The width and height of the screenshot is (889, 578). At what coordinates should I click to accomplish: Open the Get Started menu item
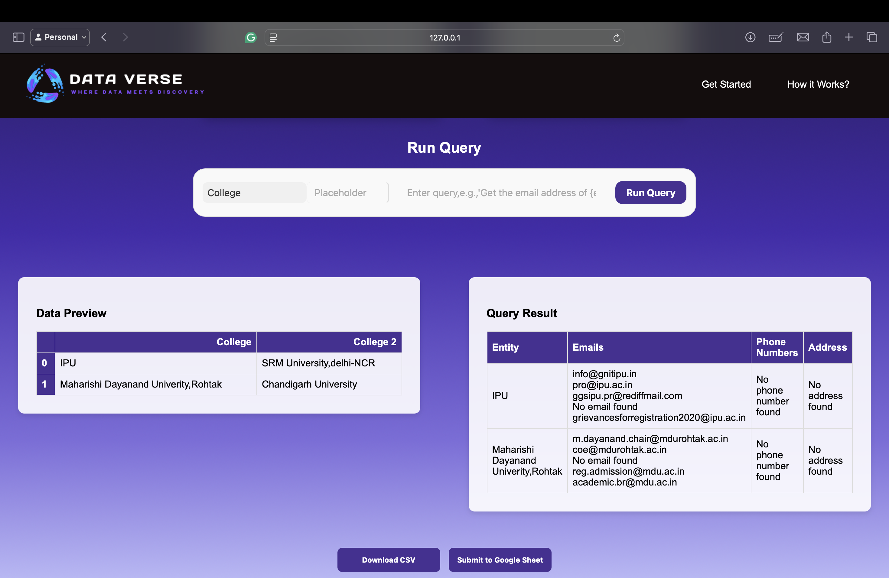726,84
